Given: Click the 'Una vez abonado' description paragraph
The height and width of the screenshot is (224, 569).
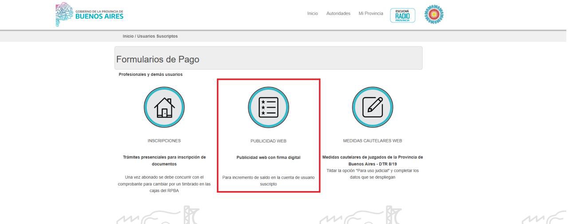Looking at the screenshot, I should [x=164, y=184].
